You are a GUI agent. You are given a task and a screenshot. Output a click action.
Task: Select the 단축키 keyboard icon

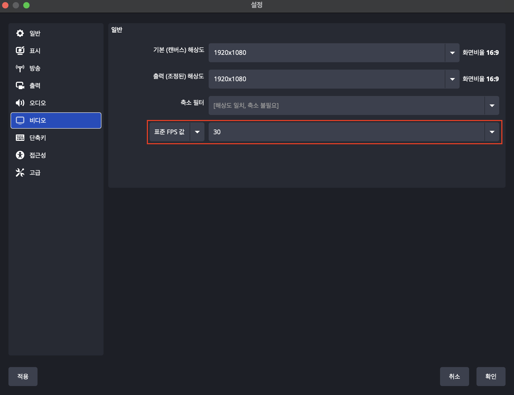[20, 138]
